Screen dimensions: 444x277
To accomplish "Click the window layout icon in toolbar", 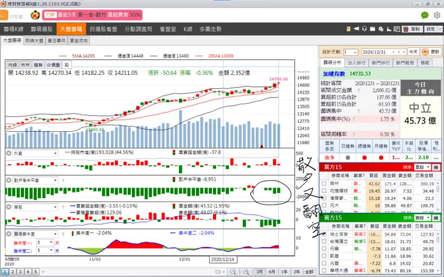I will (373, 29).
